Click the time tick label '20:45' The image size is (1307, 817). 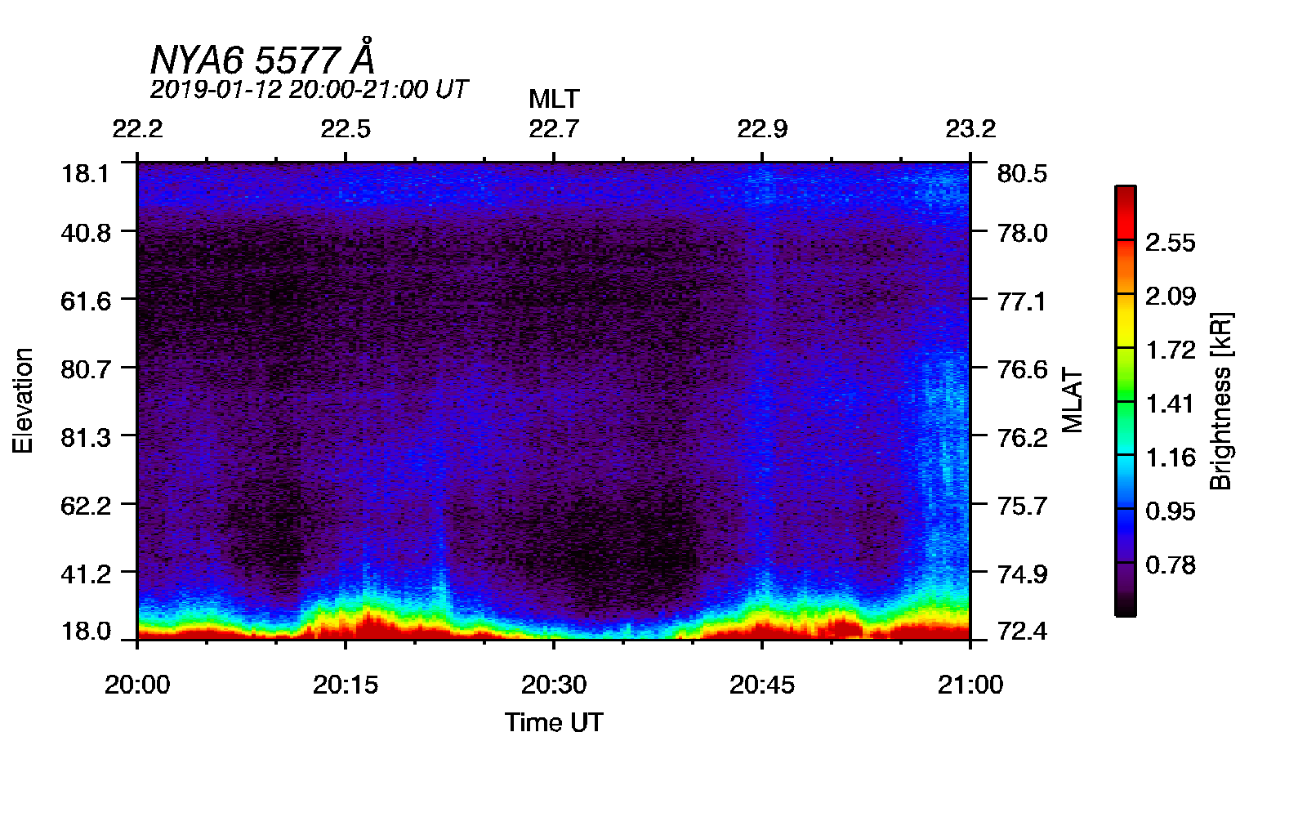click(x=762, y=685)
